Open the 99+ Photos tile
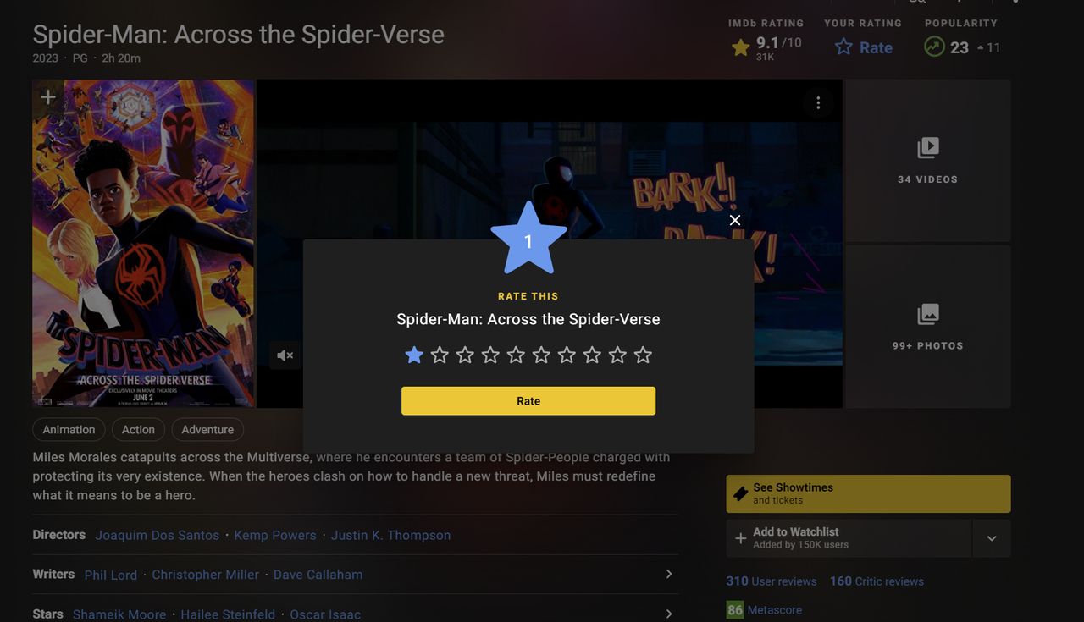 point(928,327)
